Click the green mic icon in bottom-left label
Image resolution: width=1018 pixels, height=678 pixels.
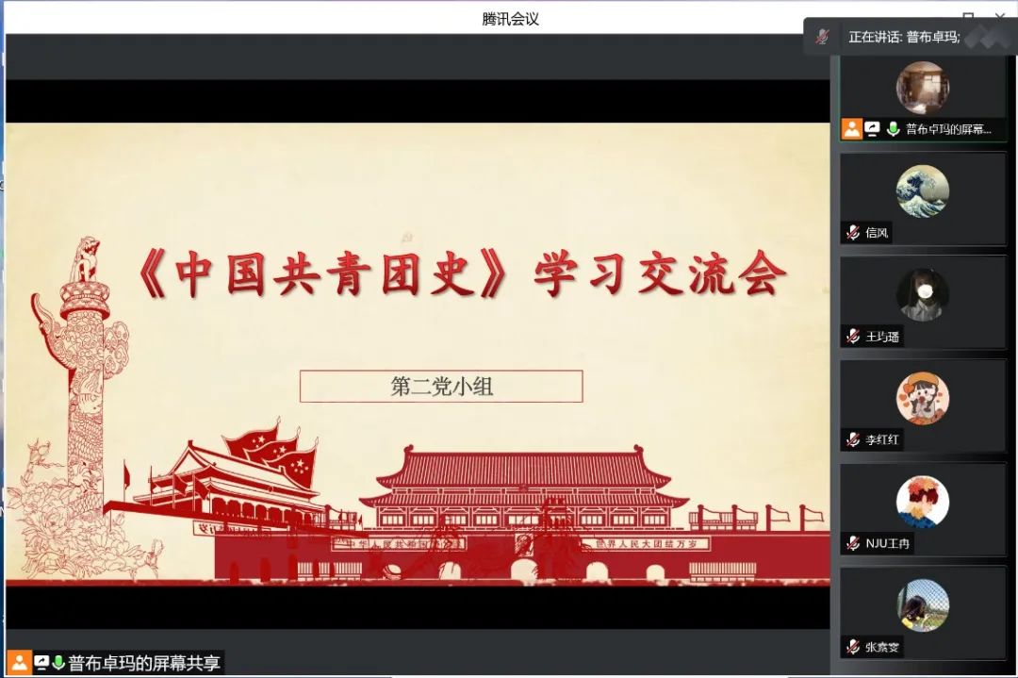58,663
